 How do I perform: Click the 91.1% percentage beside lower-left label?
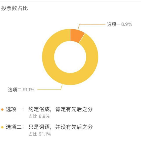pyautogui.click(x=29, y=90)
